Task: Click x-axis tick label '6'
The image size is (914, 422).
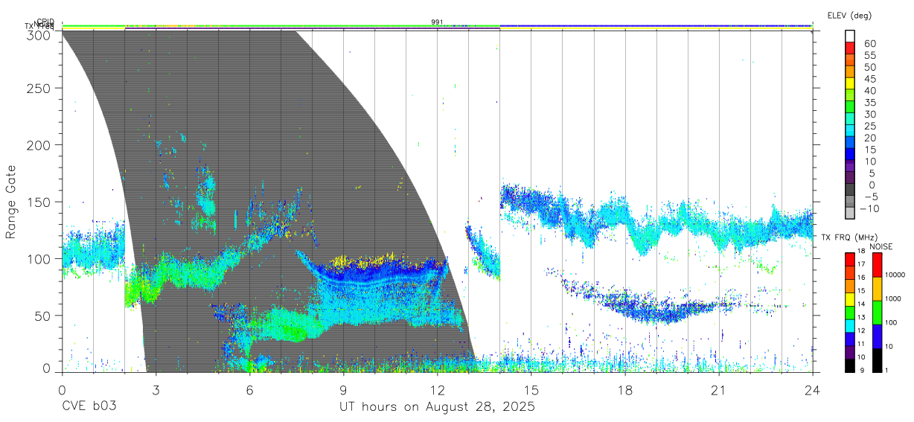Action: click(x=249, y=390)
